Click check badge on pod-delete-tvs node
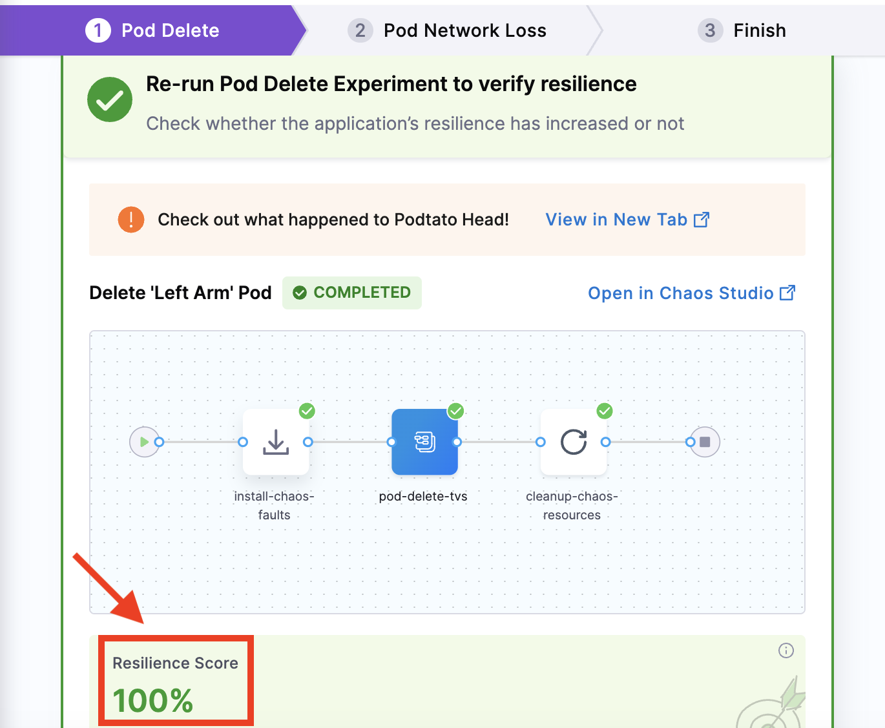Viewport: 885px width, 728px height. [456, 411]
